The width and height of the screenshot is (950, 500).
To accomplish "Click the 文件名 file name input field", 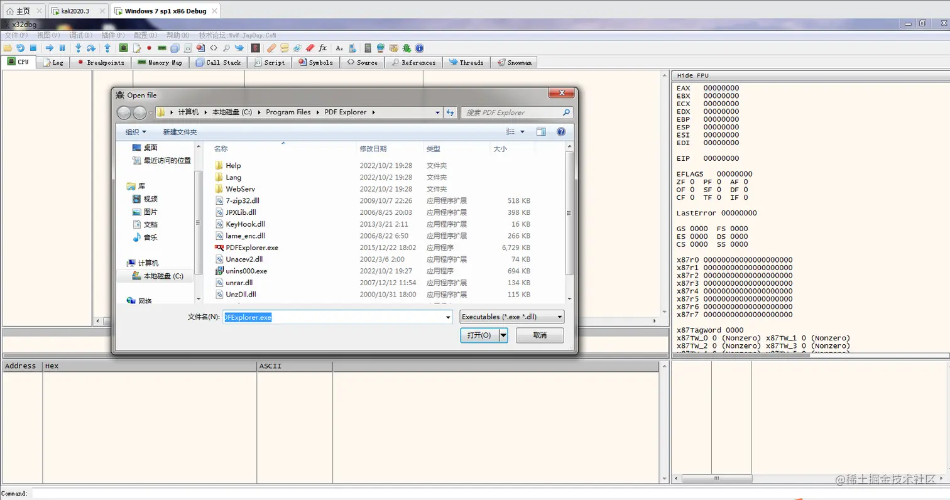I will (337, 317).
